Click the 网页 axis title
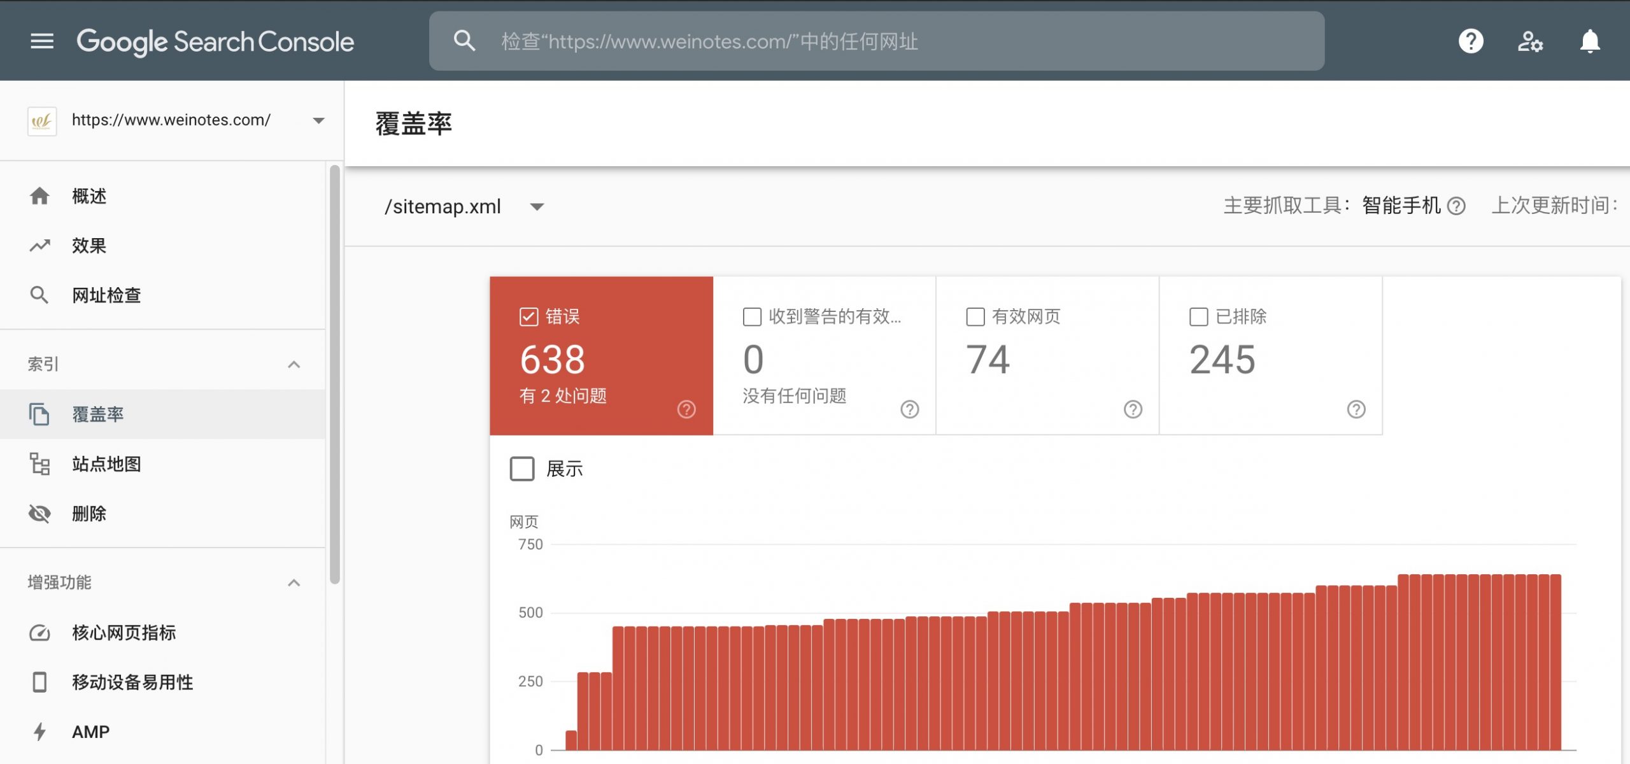The height and width of the screenshot is (764, 1630). pyautogui.click(x=524, y=523)
